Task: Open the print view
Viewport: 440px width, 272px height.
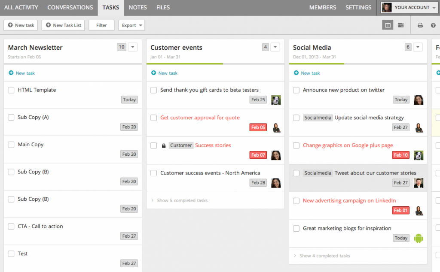Action: click(420, 25)
